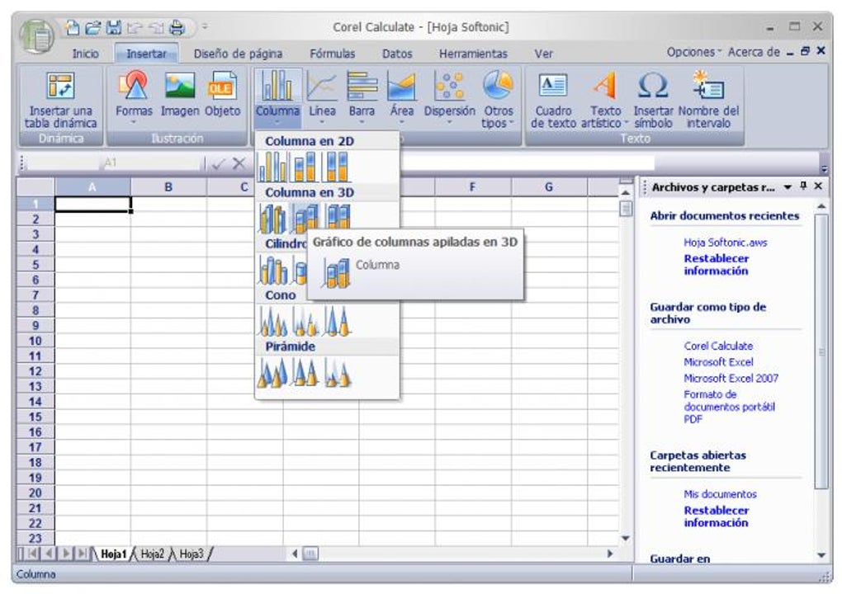Open the Barra chart type menu

point(362,97)
